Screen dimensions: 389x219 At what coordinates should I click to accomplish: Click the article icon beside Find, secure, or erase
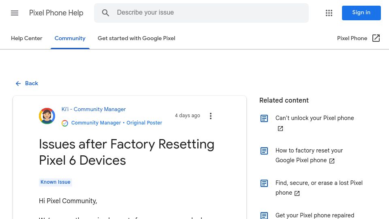click(x=264, y=183)
